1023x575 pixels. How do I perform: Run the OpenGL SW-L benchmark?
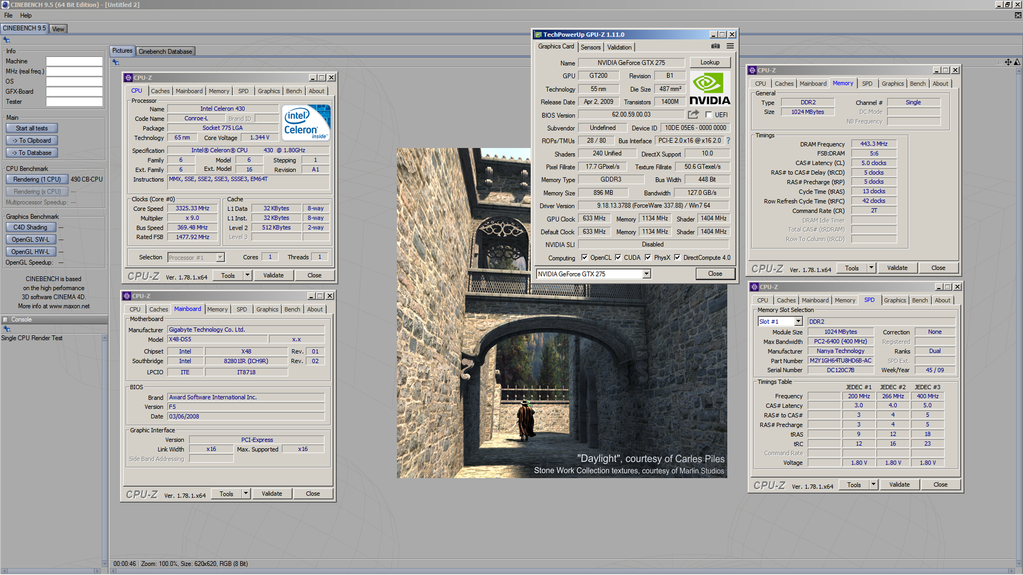[x=31, y=240]
